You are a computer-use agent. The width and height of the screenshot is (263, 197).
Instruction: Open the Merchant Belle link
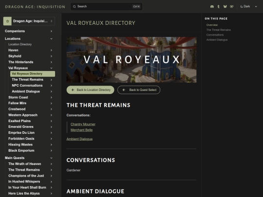coord(81,130)
